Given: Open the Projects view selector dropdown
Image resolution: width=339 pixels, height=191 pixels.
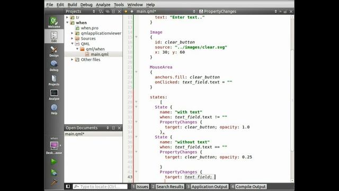Looking at the screenshot, I should 94,12.
